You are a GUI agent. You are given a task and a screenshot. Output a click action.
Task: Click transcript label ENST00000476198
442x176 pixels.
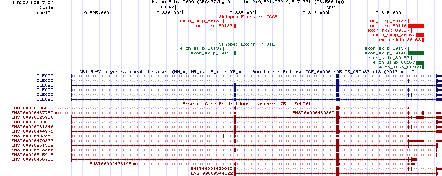[111, 164]
